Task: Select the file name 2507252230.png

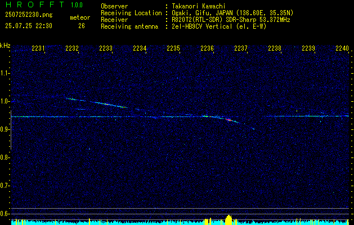Action: pos(29,15)
